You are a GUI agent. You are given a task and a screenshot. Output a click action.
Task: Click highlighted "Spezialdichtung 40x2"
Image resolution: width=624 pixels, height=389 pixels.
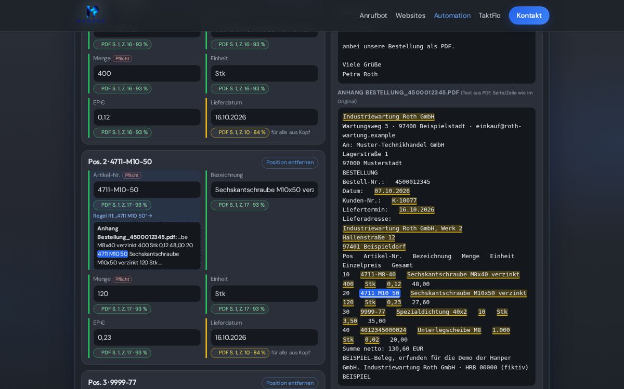(x=432, y=312)
